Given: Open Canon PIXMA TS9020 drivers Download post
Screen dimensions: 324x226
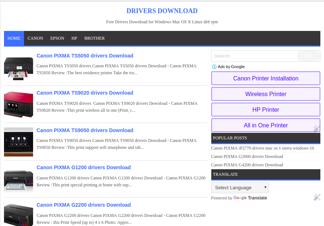Looking at the screenshot, I should click(85, 93).
